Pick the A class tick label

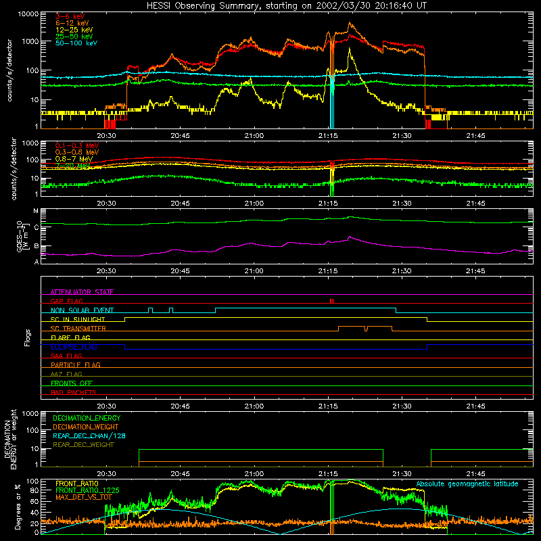coord(37,262)
